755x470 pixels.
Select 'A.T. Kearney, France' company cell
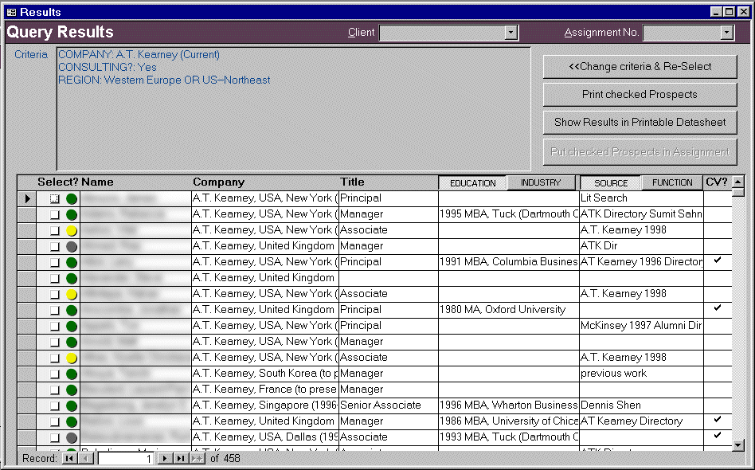(x=265, y=390)
